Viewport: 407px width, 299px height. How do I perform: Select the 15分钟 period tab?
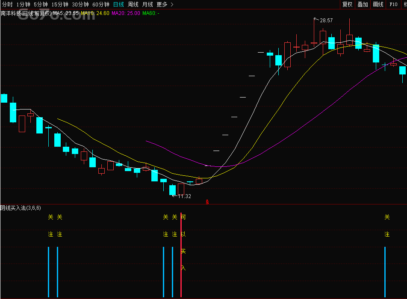coord(60,4)
